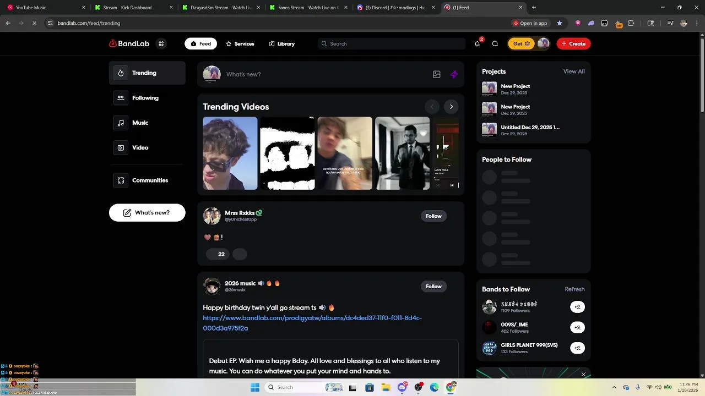Play the black-and-white abstract video
705x396 pixels.
click(x=288, y=153)
